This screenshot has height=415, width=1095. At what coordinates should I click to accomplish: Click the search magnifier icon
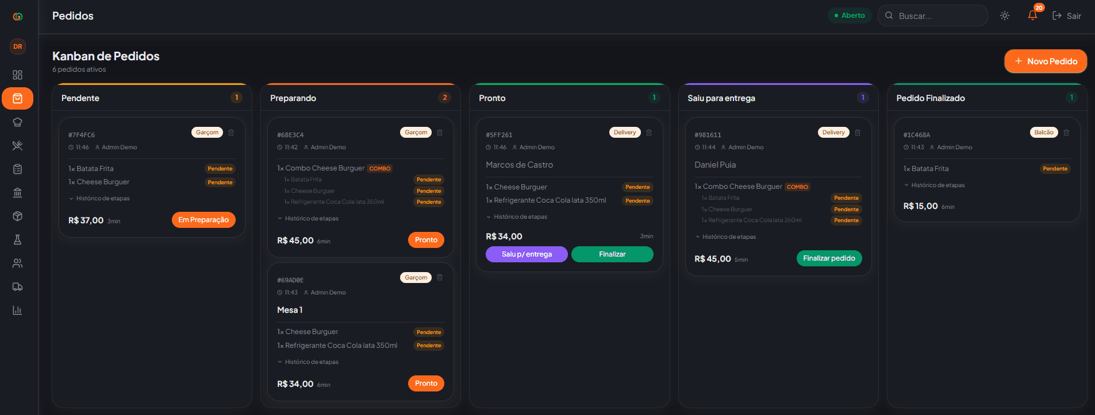coord(889,15)
